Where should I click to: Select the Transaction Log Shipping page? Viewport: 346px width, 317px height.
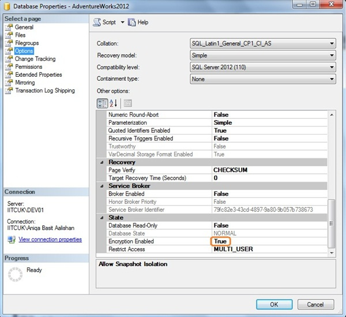[x=45, y=91]
